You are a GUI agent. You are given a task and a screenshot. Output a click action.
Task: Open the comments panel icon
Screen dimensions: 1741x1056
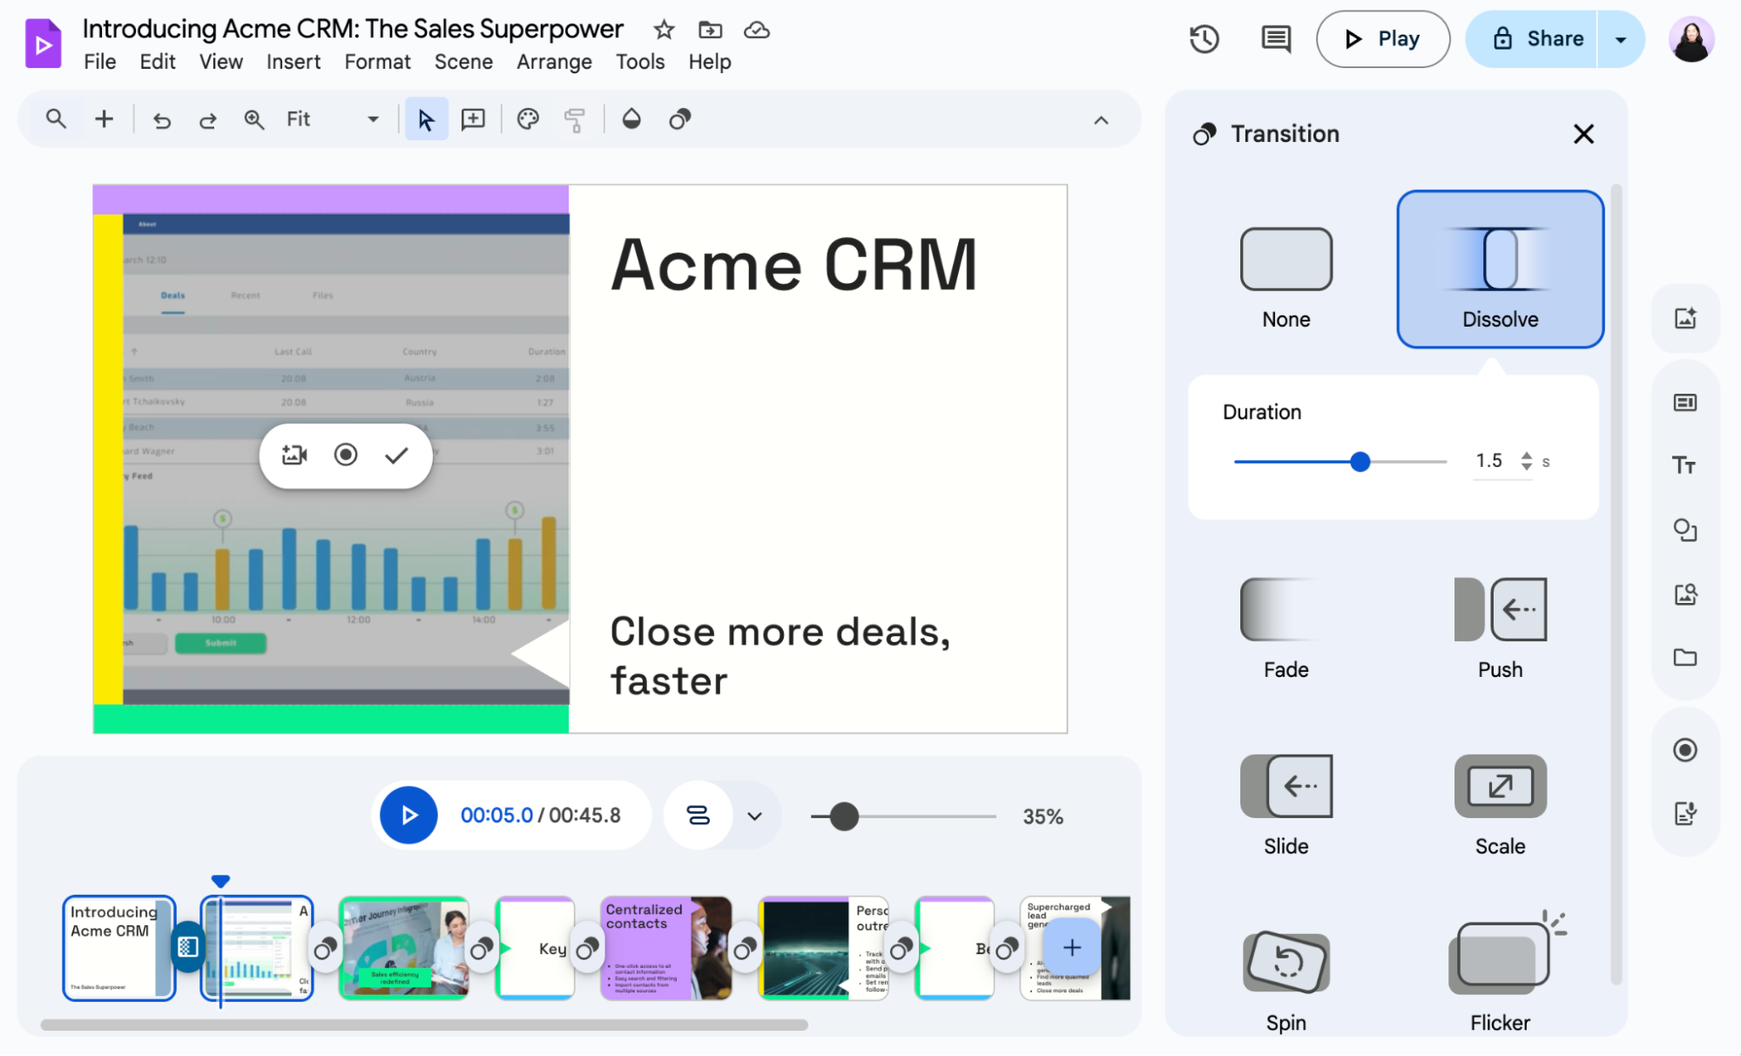tap(1276, 38)
